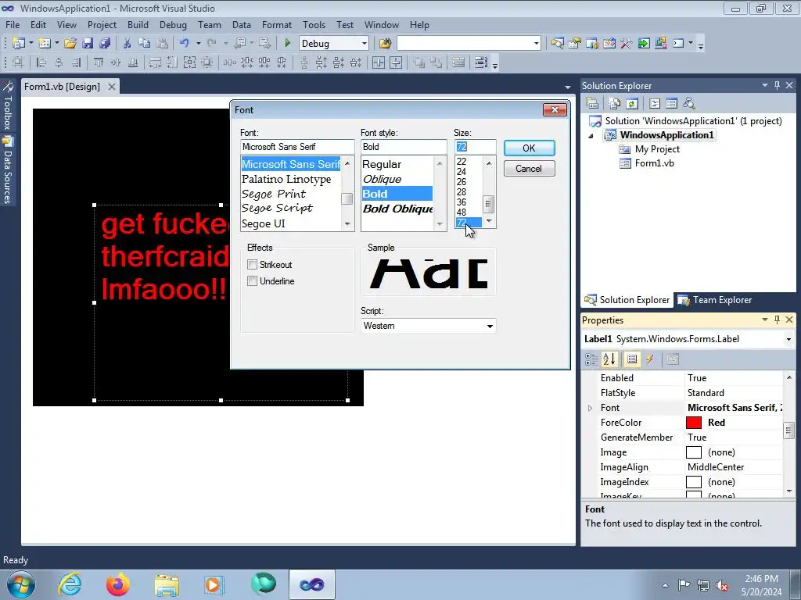Show Events with the lightning bolt icon
Screen dimensions: 801x600
click(x=650, y=359)
